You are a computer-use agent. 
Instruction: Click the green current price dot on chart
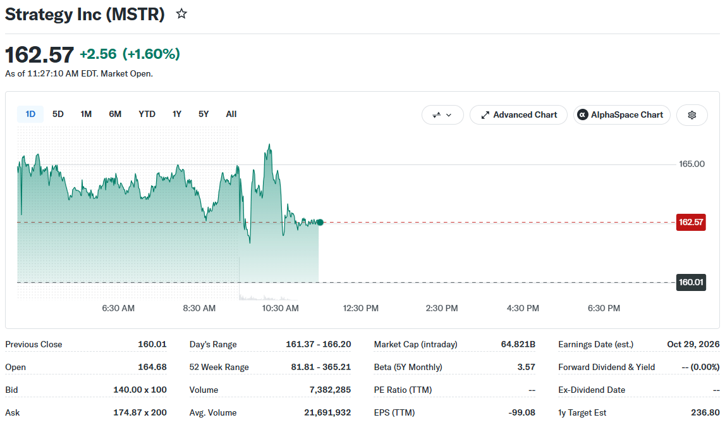(x=320, y=223)
